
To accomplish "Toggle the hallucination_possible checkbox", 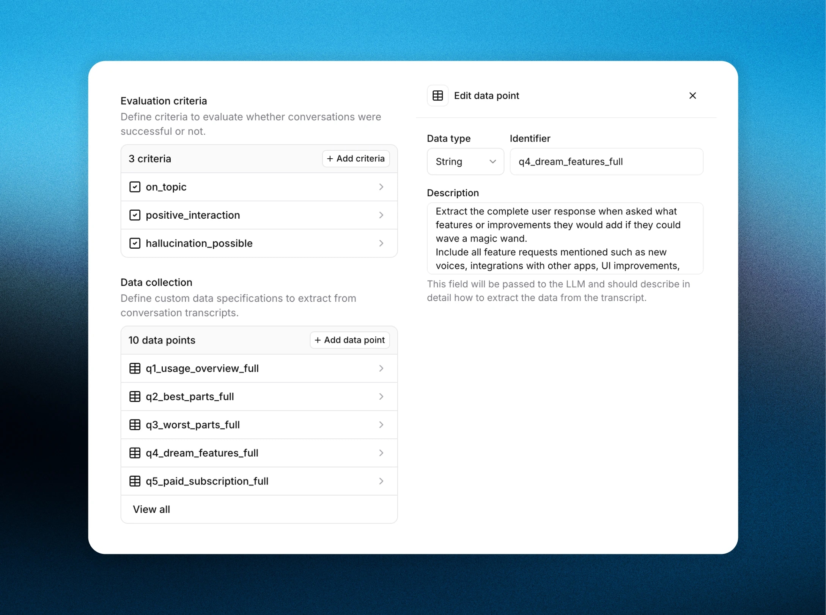I will [135, 243].
